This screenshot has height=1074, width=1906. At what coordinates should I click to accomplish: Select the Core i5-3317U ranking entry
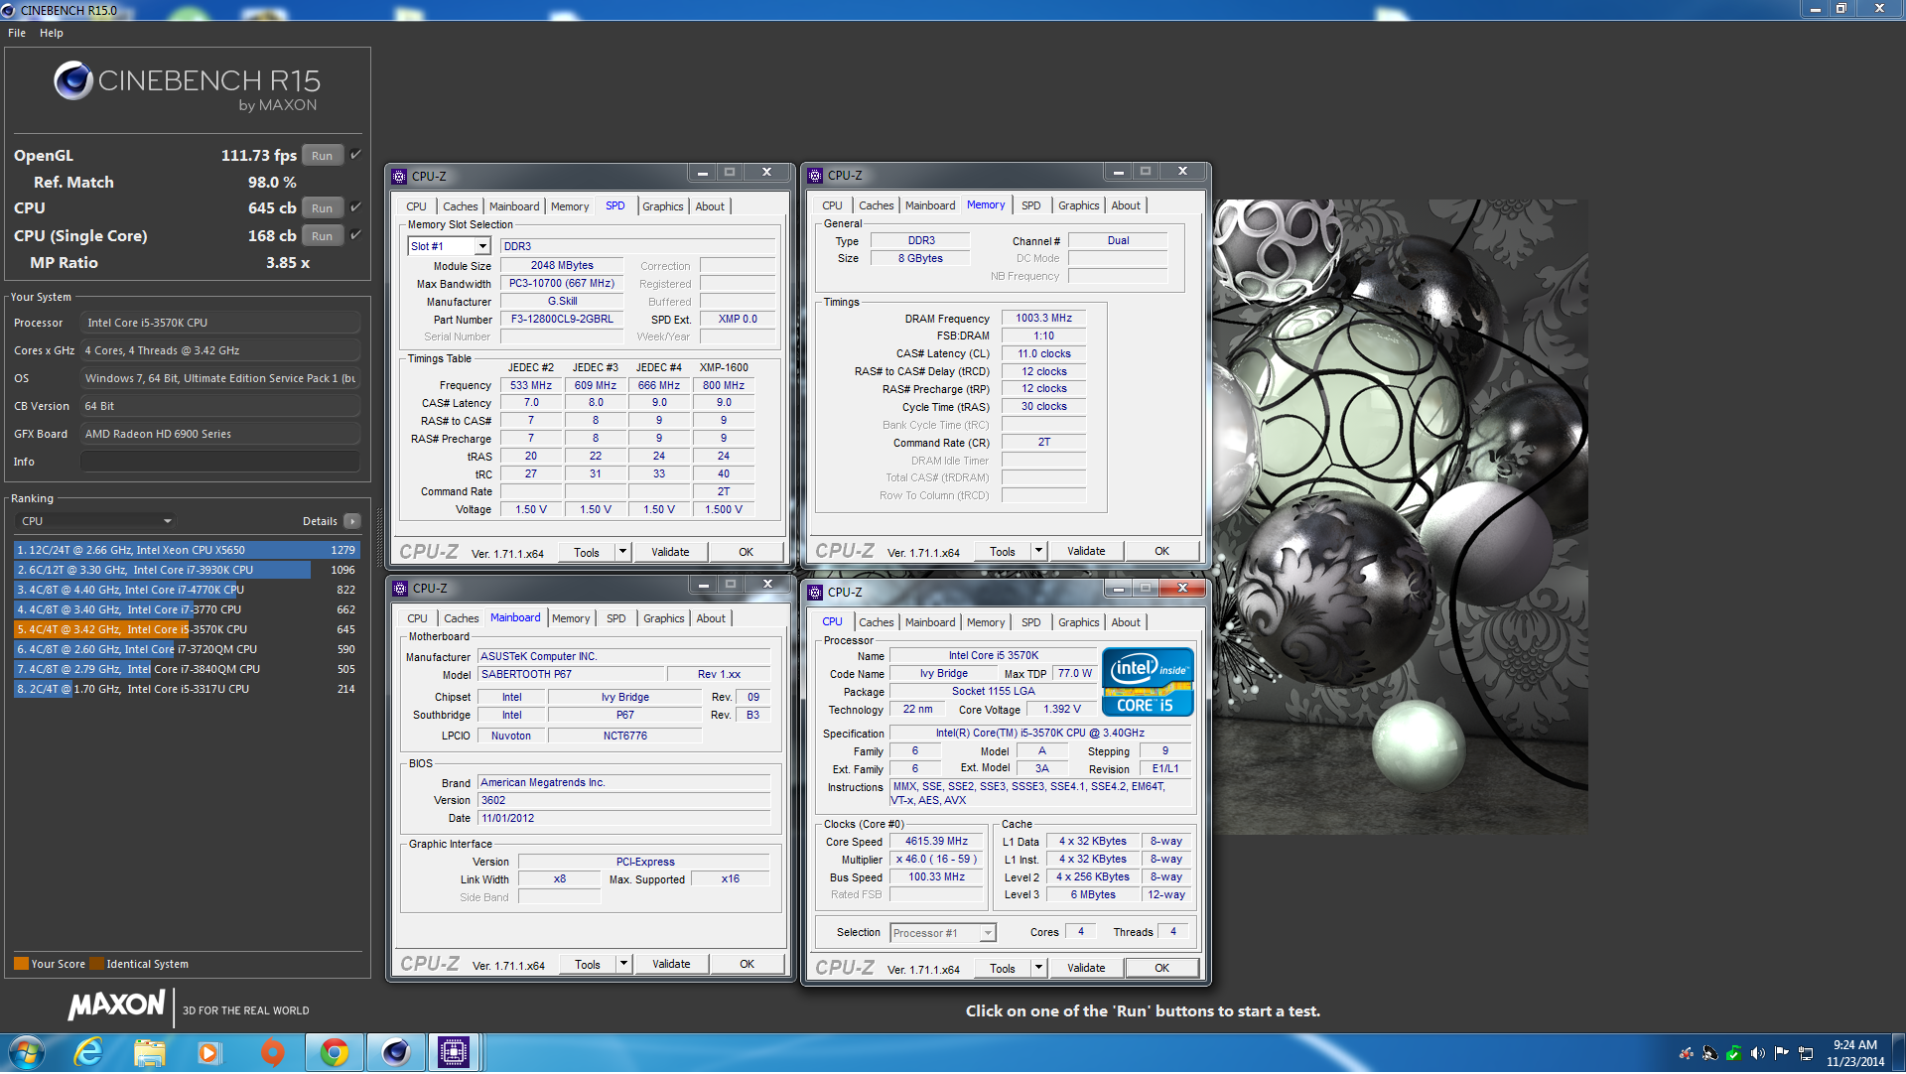click(187, 689)
